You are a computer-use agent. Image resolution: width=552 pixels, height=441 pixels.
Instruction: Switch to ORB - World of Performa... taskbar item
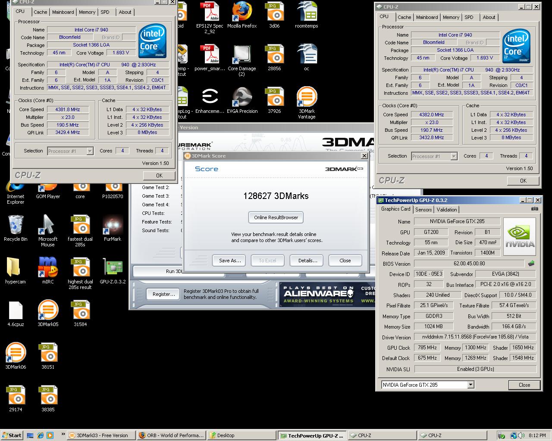171,435
